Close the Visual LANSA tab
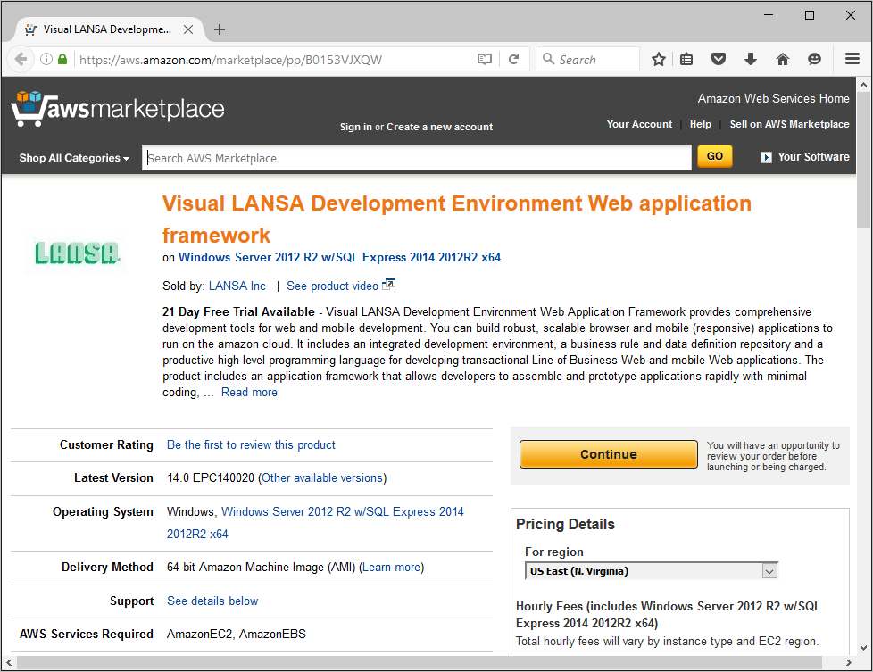Viewport: 873px width, 672px height. (x=188, y=29)
